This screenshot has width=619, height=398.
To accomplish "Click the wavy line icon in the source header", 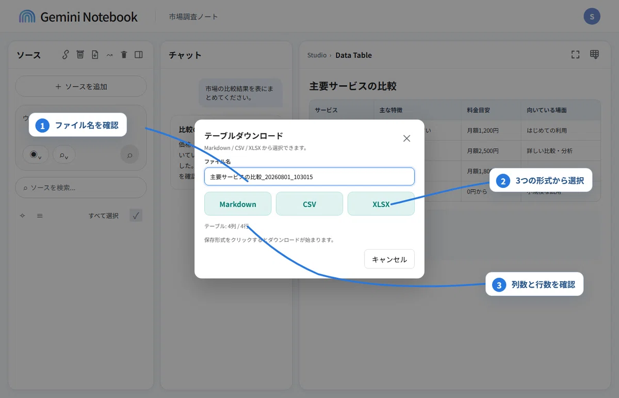I will click(x=109, y=55).
